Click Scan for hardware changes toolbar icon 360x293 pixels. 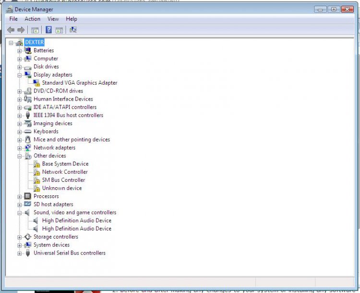[73, 30]
